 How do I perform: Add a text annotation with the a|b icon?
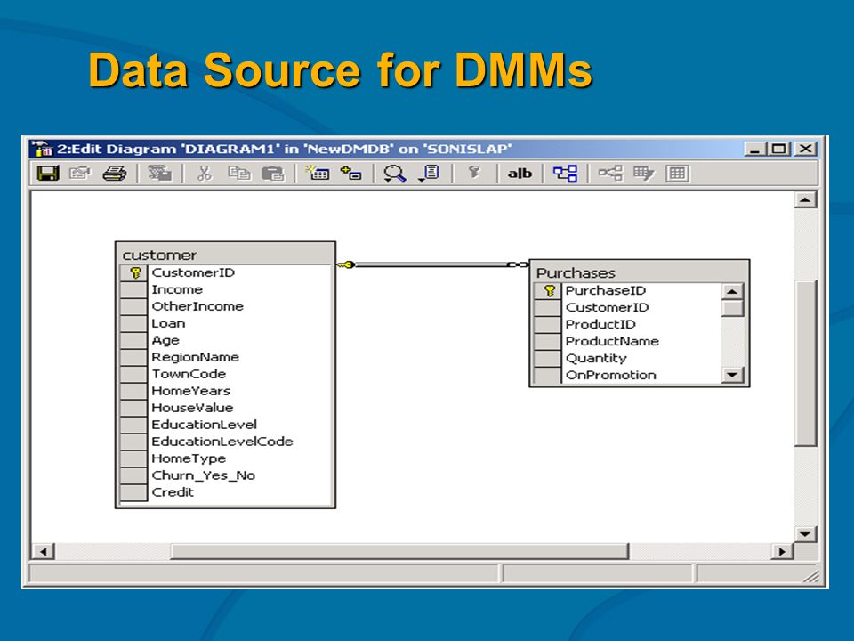tap(520, 174)
